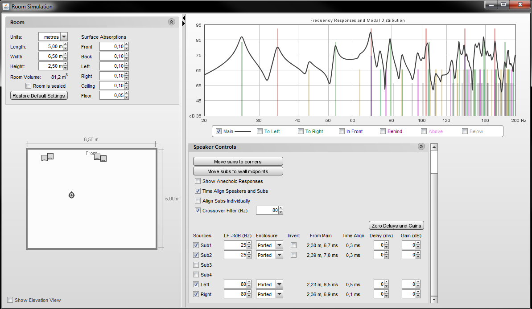
Task: Click the Java icon in the title bar
Action: [6, 6]
